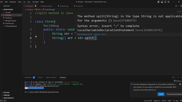Click JS icon on Greater.js tab
This screenshot has height=102, width=182.
pos(75,6)
